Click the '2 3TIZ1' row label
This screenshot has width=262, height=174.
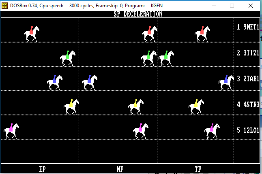pos(248,53)
